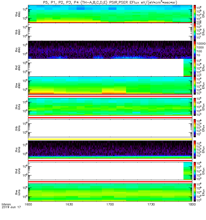The image size is (206, 220).
Task: Select the 'thd ions' panel label
Action: 18,171
